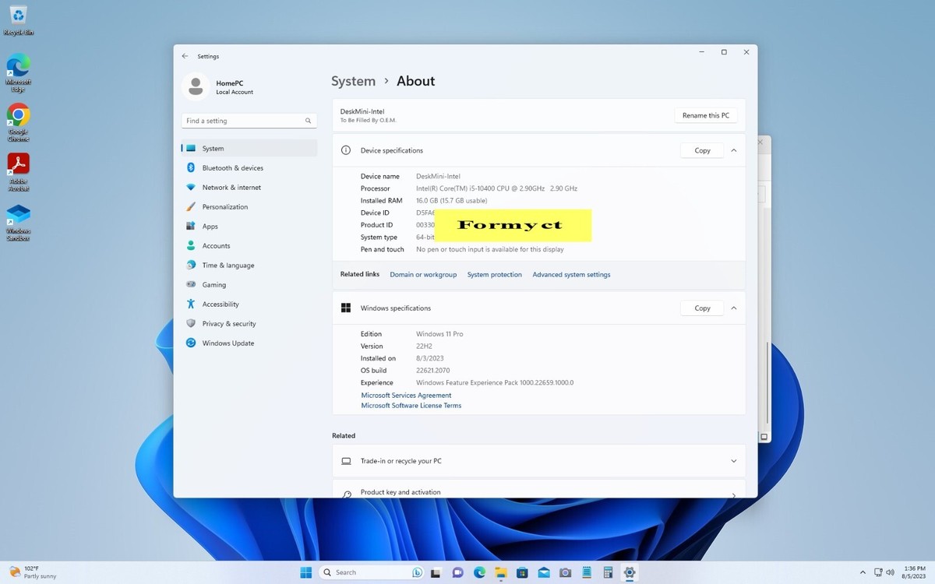Open Microsoft Software License Terms link

[x=411, y=406]
